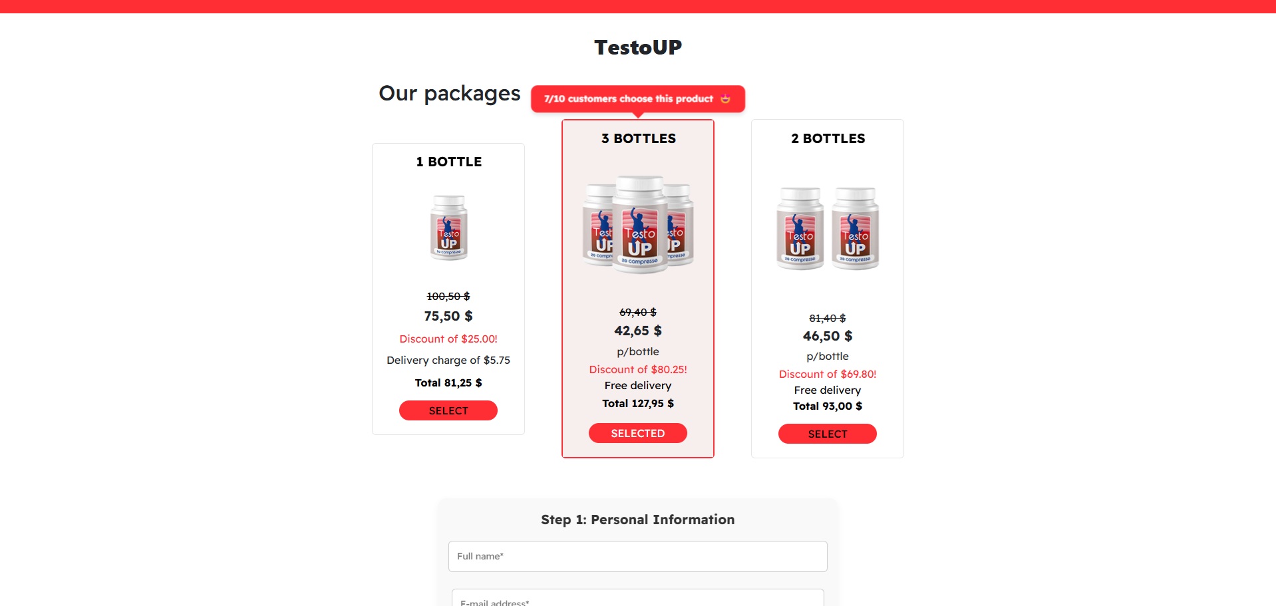Click the '3 BOTTLES' package heading
Viewport: 1276px width, 606px height.
click(638, 138)
